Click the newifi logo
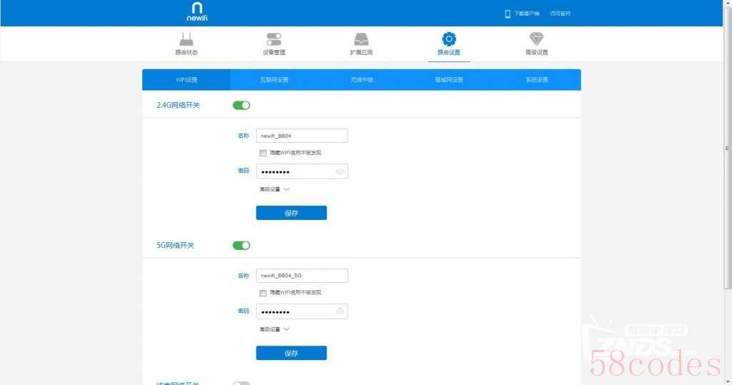The width and height of the screenshot is (732, 385). [x=197, y=11]
